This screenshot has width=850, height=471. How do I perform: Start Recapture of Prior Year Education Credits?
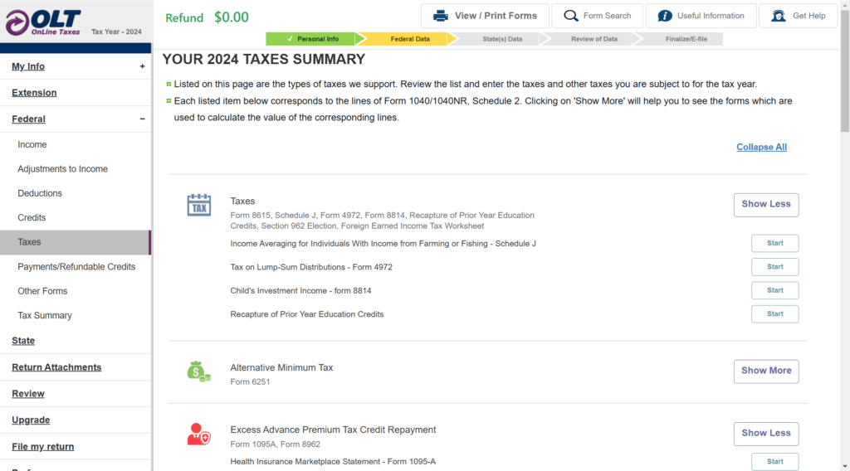(x=774, y=314)
